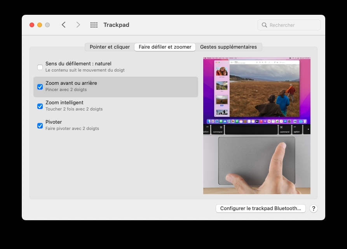
Task: Select the Zoom intelligent gesture label text
Action: point(64,103)
